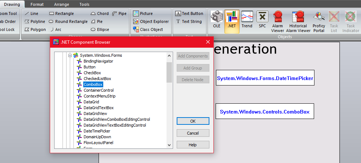The height and width of the screenshot is (163, 361).
Task: Insert a Picture illustration
Action: (x=143, y=13)
